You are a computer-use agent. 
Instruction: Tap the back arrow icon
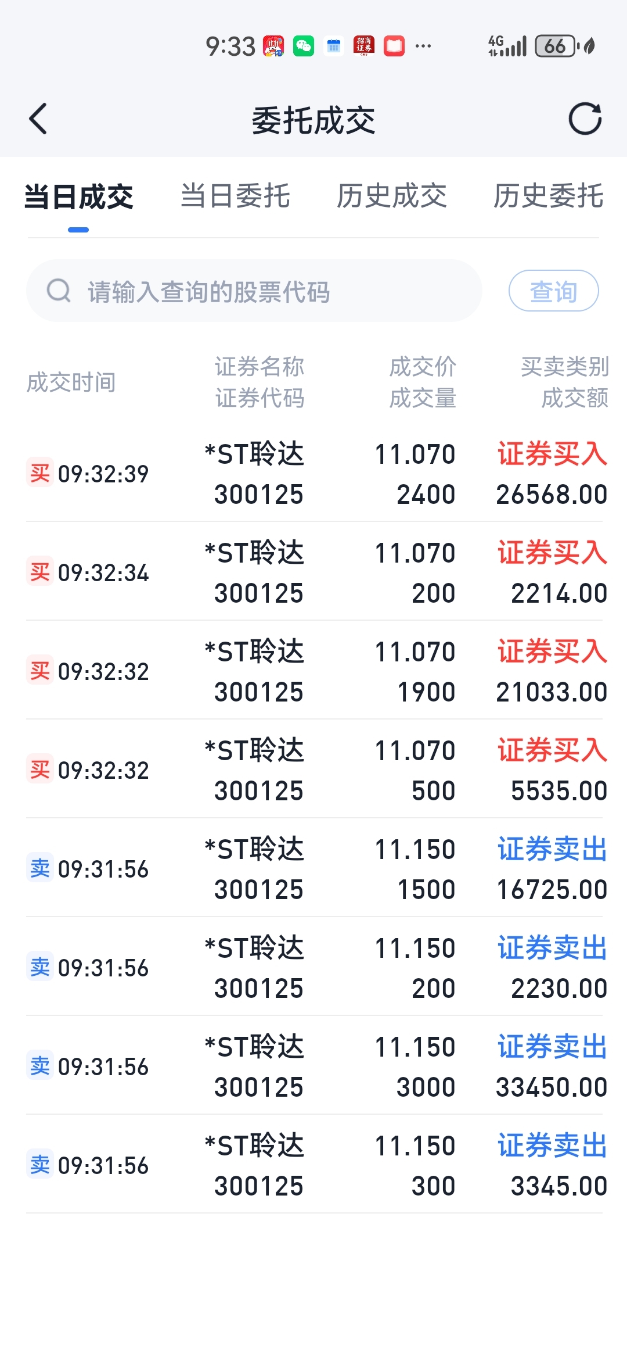click(x=38, y=119)
